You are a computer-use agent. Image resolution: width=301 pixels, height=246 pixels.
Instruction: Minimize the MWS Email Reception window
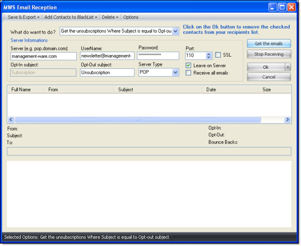[273, 7]
